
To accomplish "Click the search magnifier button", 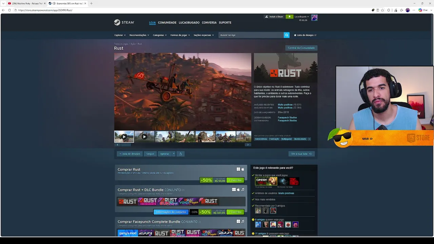I will point(287,35).
